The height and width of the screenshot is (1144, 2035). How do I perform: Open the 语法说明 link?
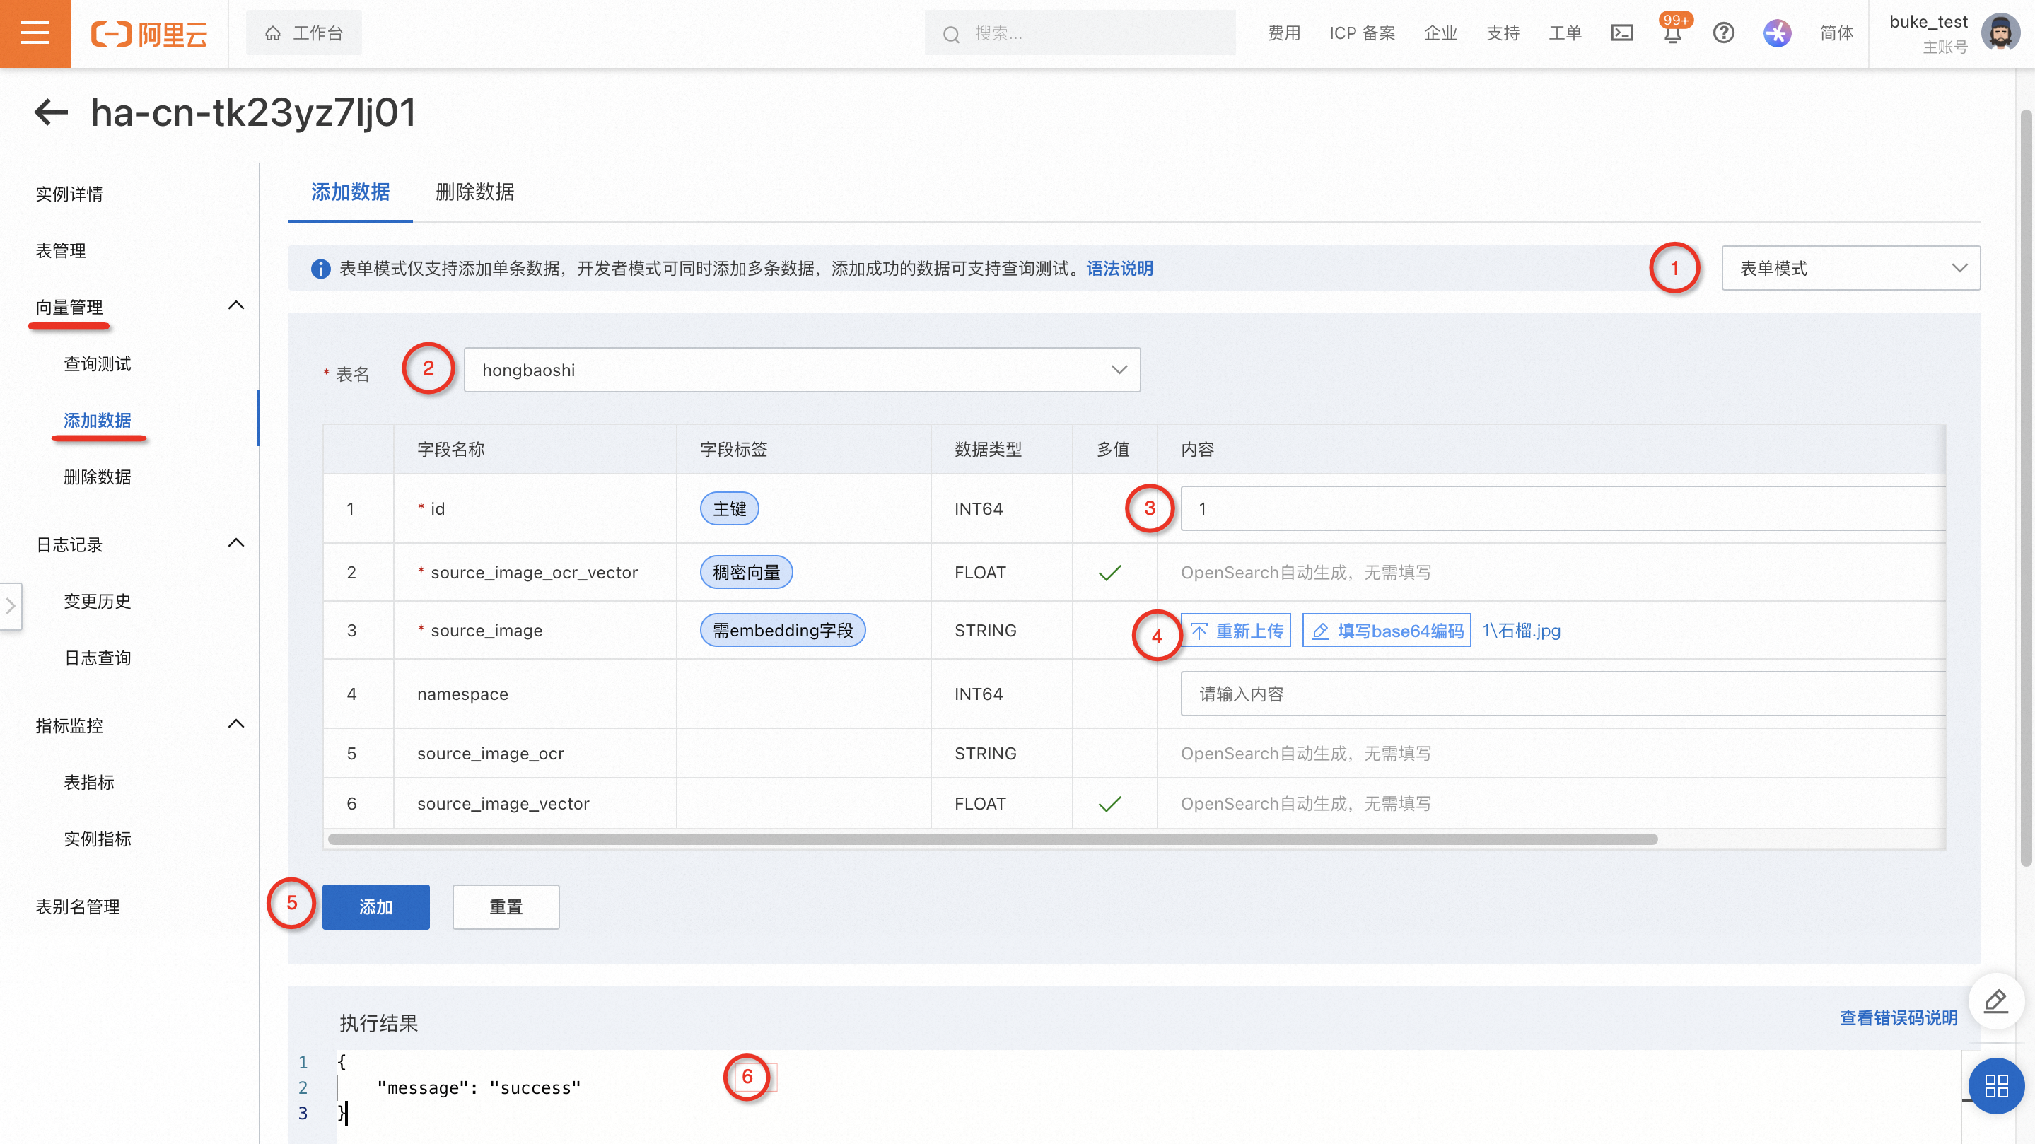(1119, 269)
